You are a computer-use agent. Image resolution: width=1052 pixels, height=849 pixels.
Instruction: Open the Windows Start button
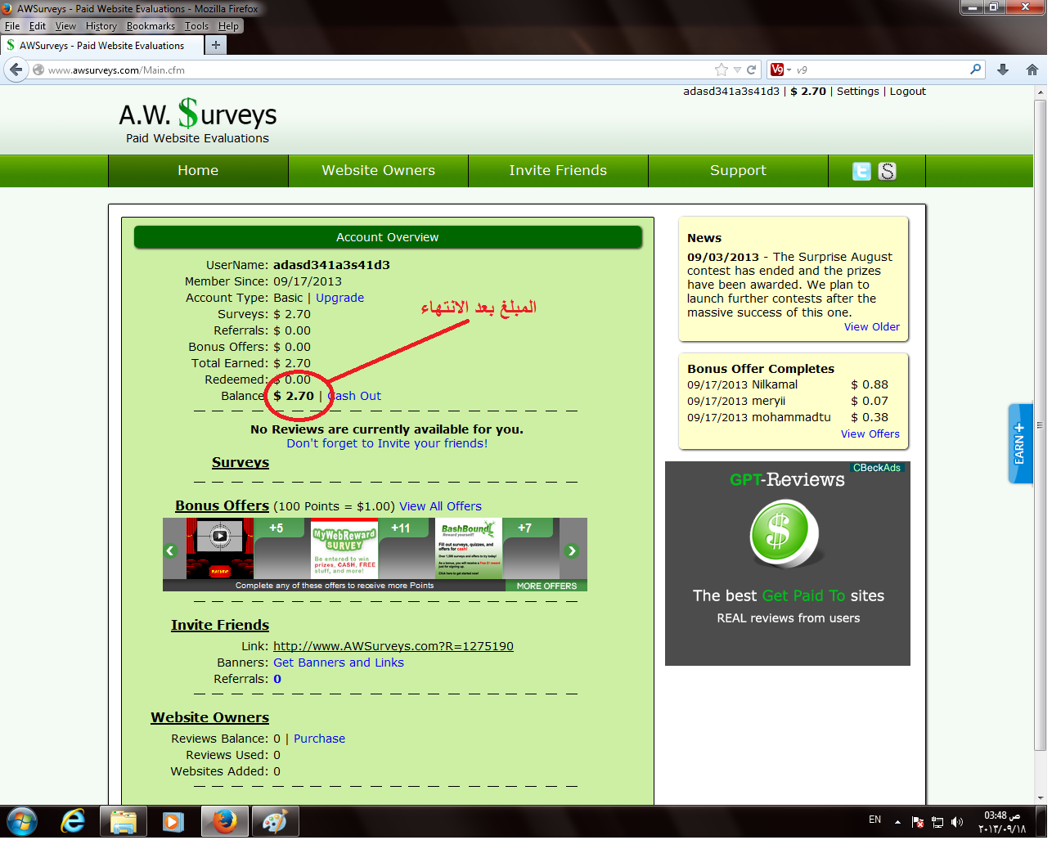click(22, 821)
